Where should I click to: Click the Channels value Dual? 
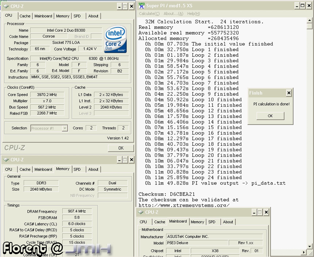coord(112,183)
